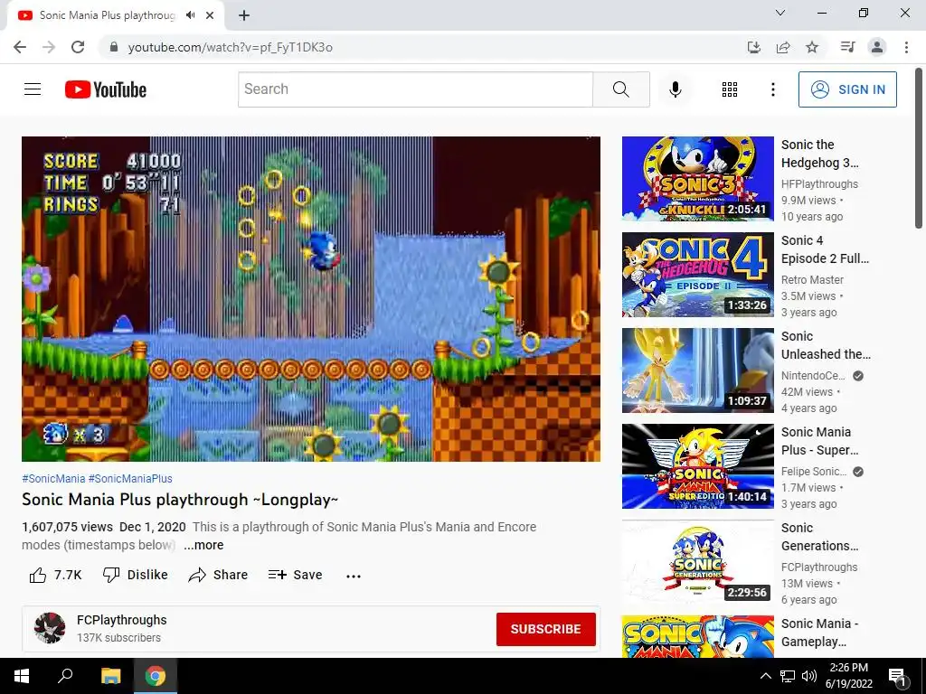
Task: Go forward with the browser forward arrow
Action: click(x=49, y=47)
